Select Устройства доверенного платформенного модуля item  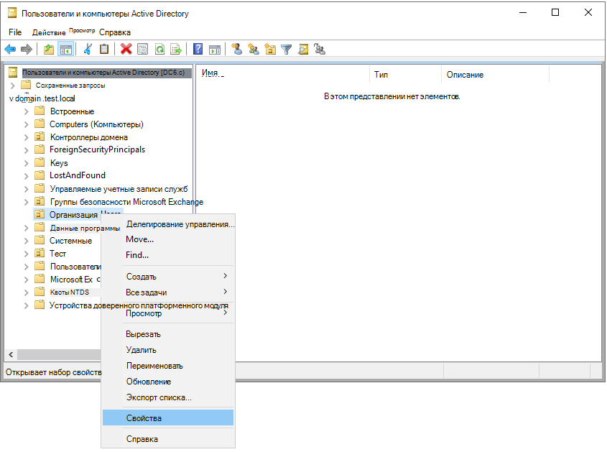(139, 305)
